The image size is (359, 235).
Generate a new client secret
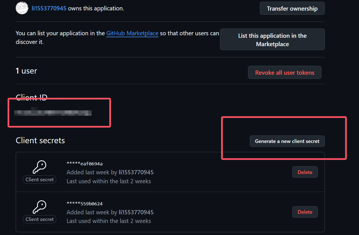pyautogui.click(x=287, y=141)
